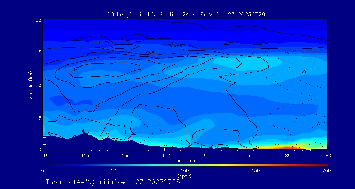Click the "20" contour line label
355x189 pixels.
coord(75,69)
